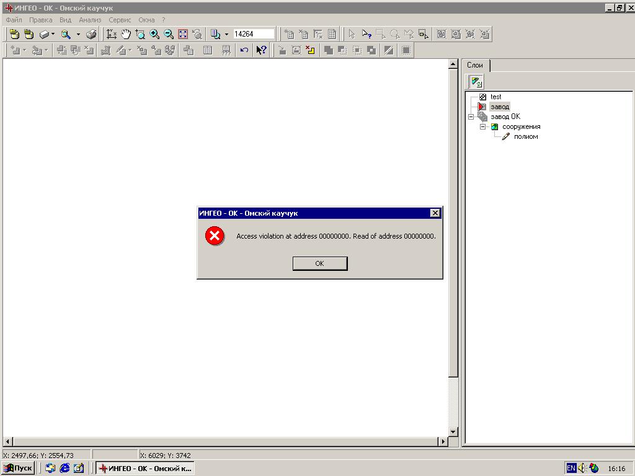Click the map vertical scrollbar down arrow
The height and width of the screenshot is (476, 635).
(x=453, y=432)
